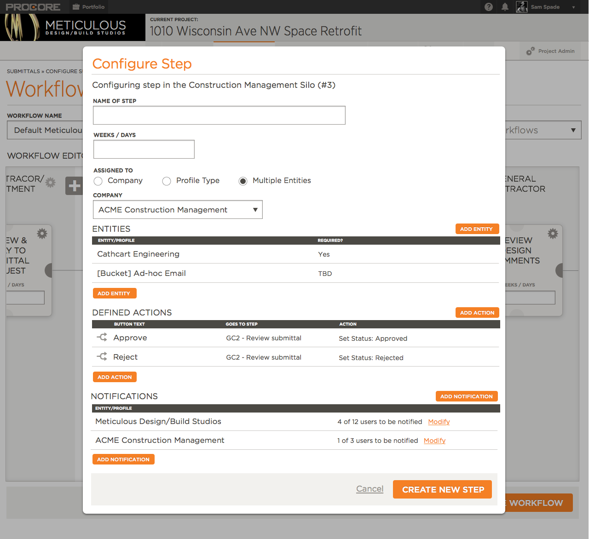Click the help question mark icon
The width and height of the screenshot is (589, 539).
pyautogui.click(x=489, y=7)
